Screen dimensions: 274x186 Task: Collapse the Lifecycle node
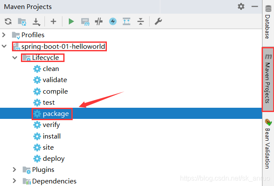coord(15,58)
